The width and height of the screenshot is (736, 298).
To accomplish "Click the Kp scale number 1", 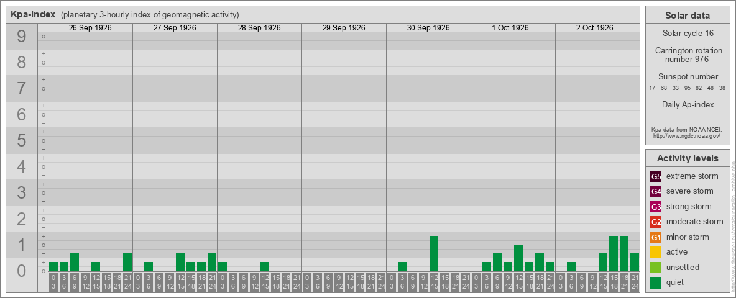I will (x=22, y=245).
